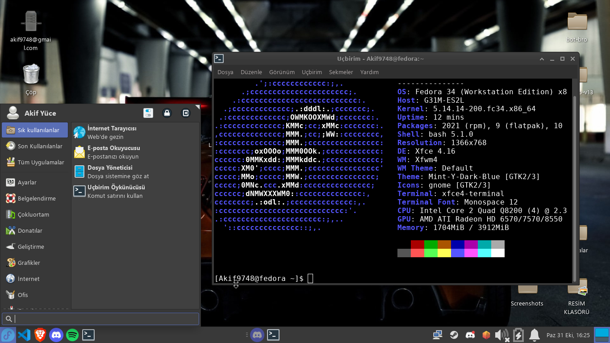Viewport: 610px width, 343px height.
Task: Switch to terminal window button in taskbar
Action: point(273,335)
